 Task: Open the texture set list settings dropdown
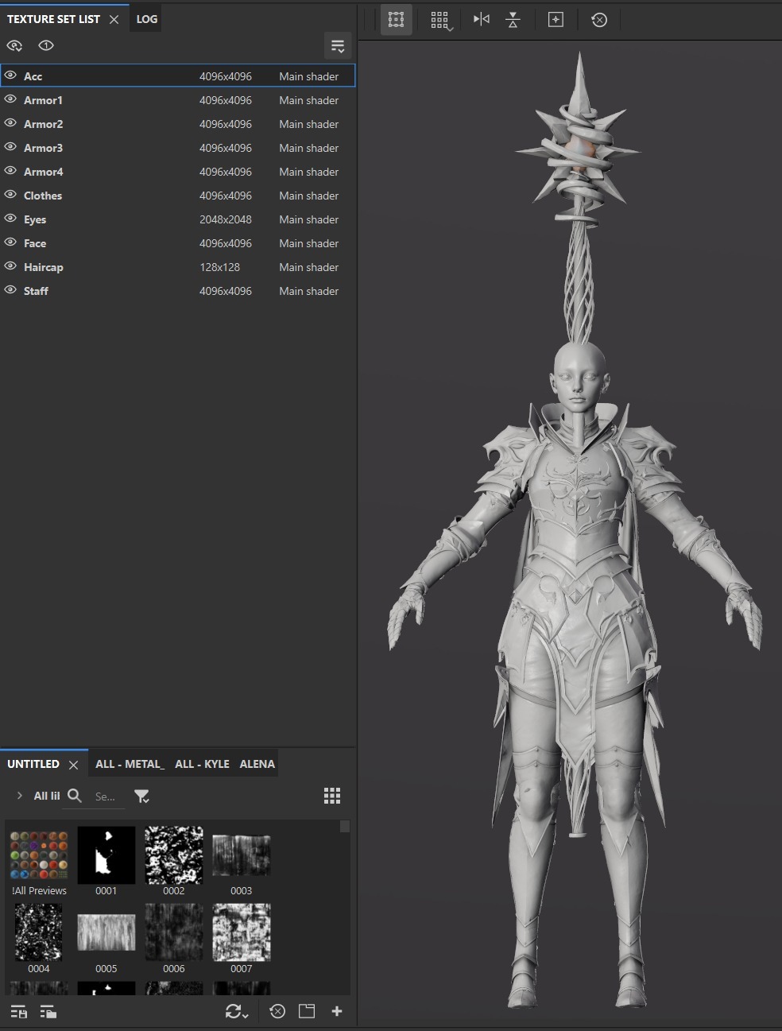tap(338, 45)
